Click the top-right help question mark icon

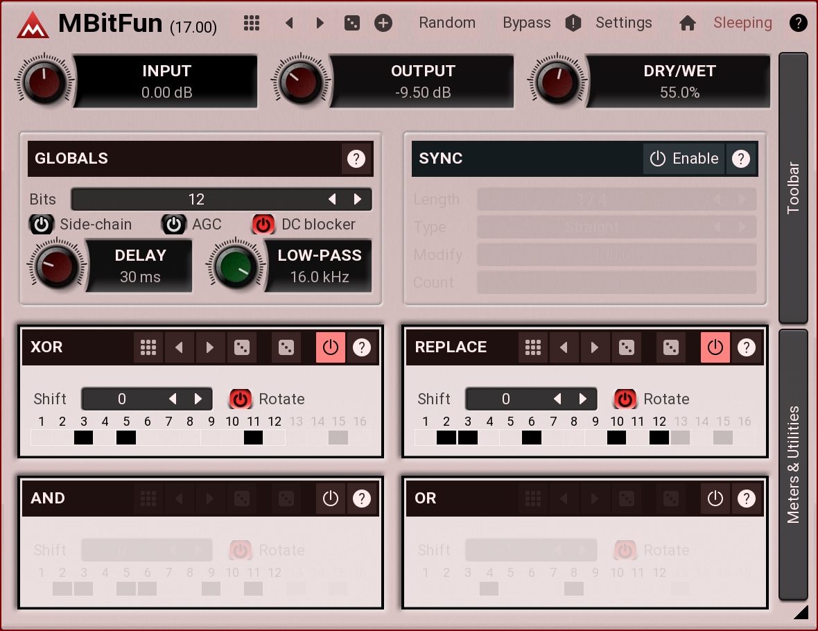[x=798, y=24]
